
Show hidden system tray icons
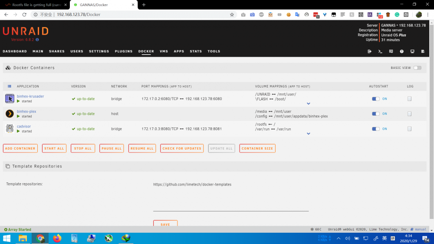(339, 238)
